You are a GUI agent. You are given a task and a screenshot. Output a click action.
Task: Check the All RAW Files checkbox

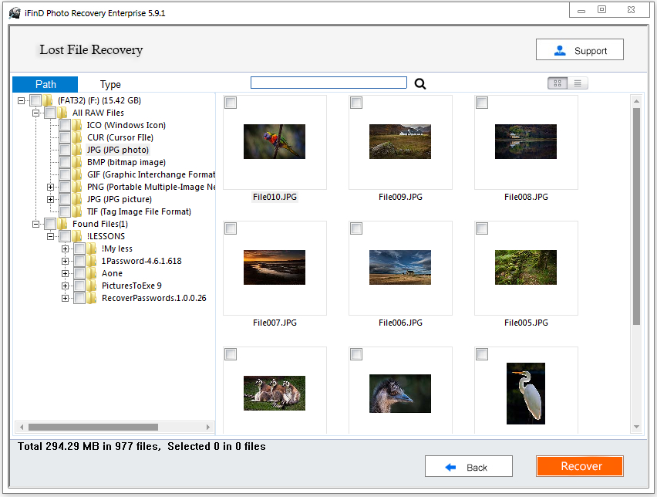pos(49,112)
